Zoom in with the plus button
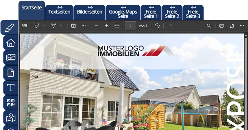 106,26
